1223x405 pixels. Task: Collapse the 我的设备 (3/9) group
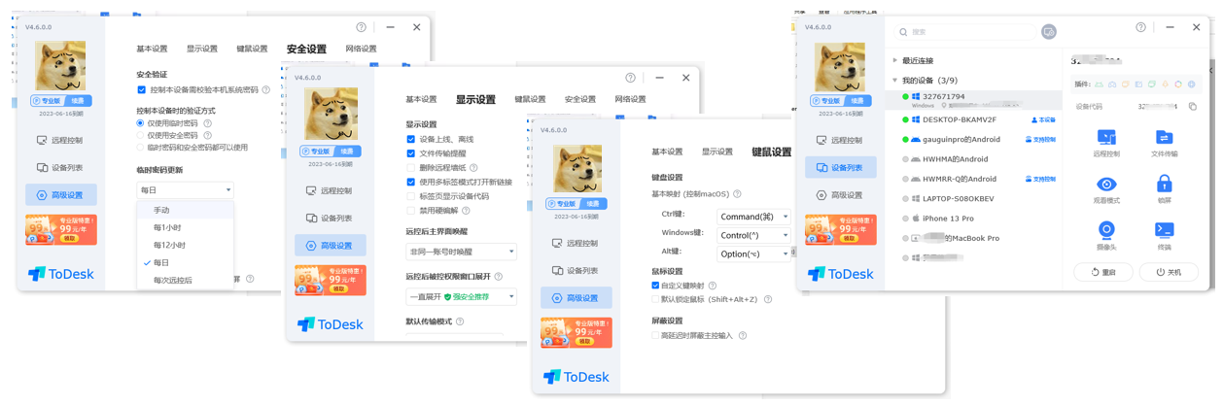click(x=895, y=81)
